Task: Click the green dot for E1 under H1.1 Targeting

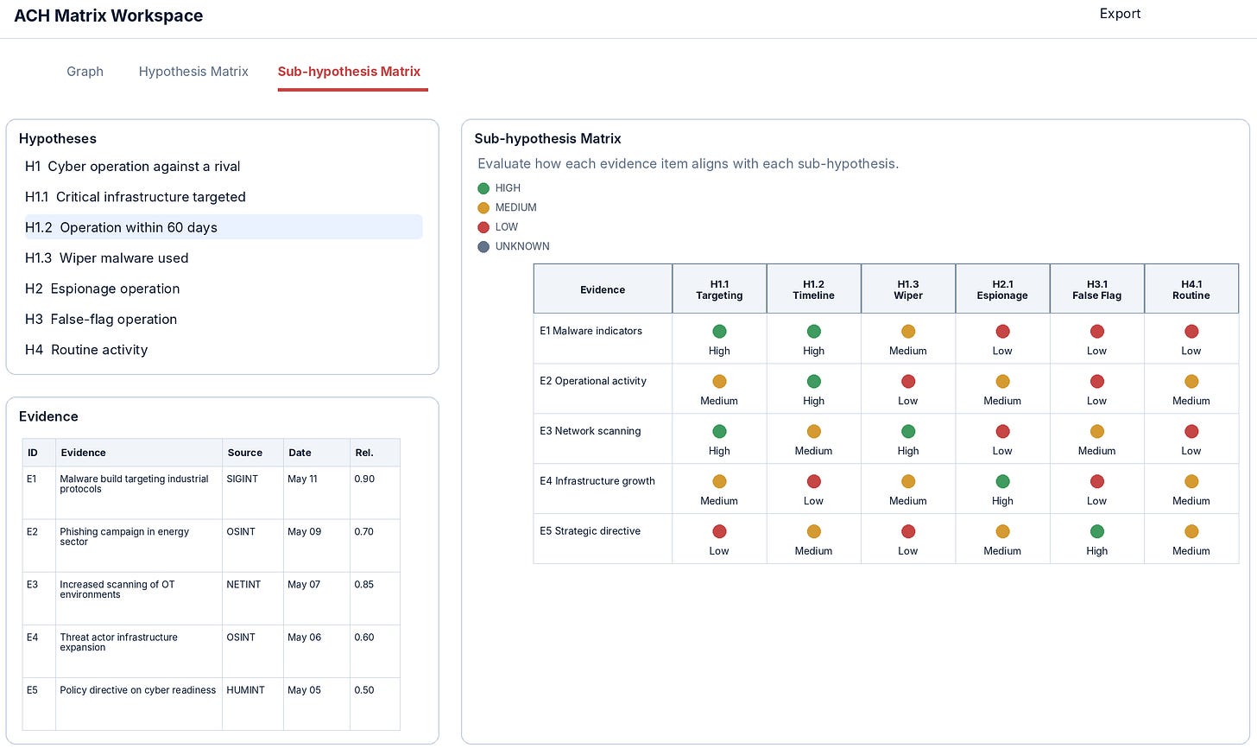Action: pos(719,331)
